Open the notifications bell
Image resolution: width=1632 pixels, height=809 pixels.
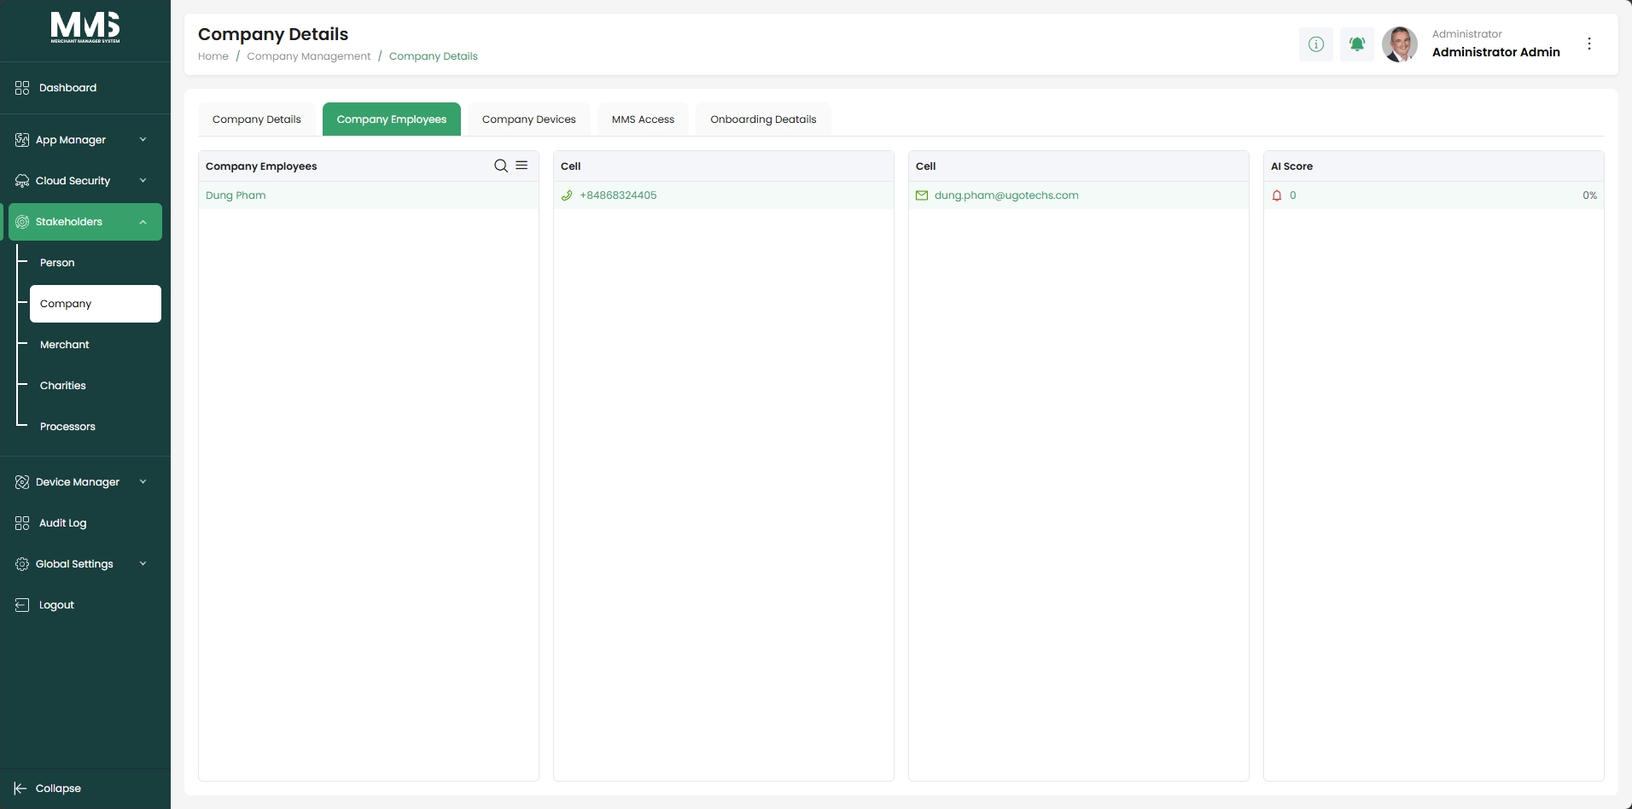[1357, 44]
